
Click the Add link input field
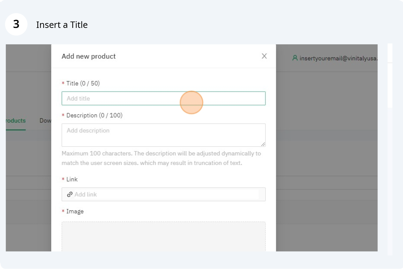pyautogui.click(x=166, y=194)
